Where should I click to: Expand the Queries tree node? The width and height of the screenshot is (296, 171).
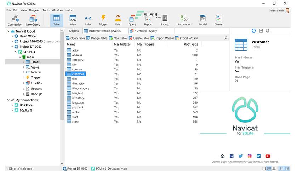pyautogui.click(x=24, y=83)
